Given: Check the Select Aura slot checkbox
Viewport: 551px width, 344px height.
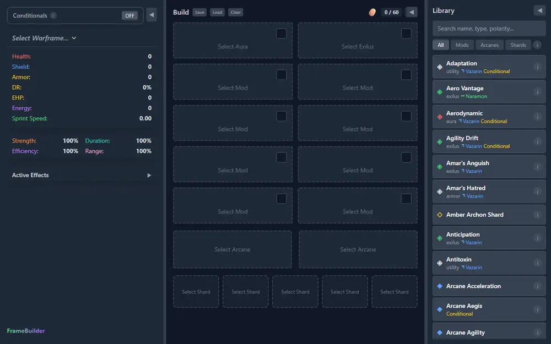Looking at the screenshot, I should pyautogui.click(x=281, y=34).
